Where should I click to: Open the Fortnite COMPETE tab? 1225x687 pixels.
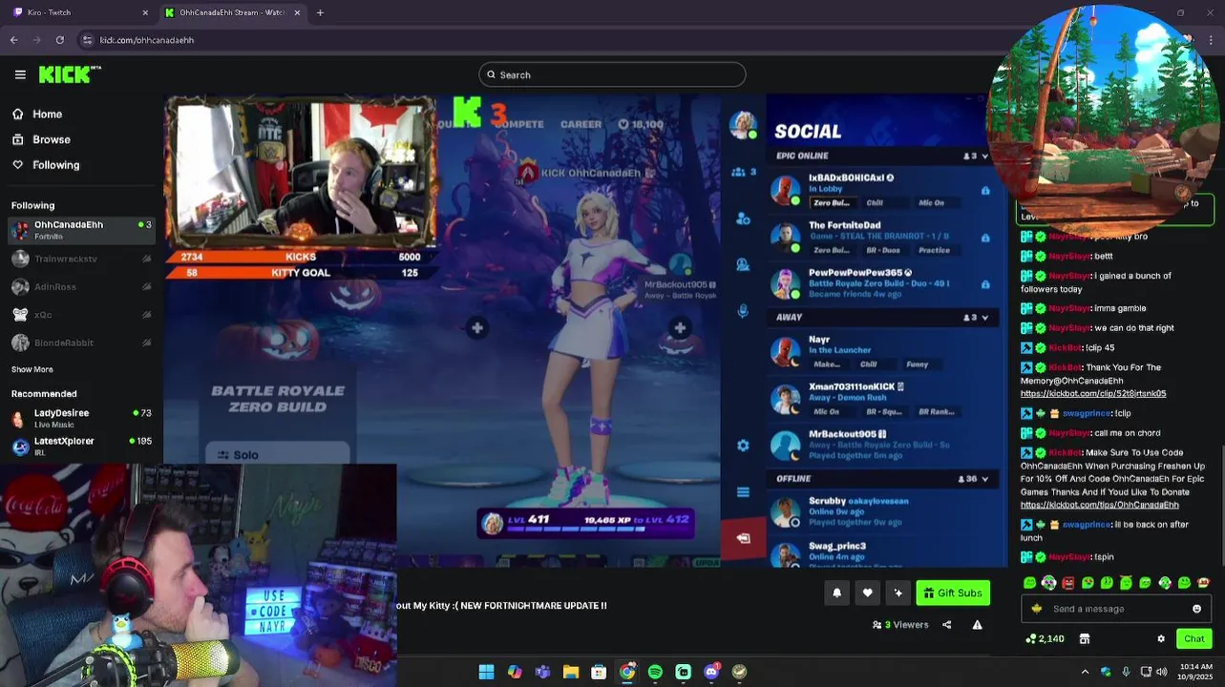(x=518, y=124)
